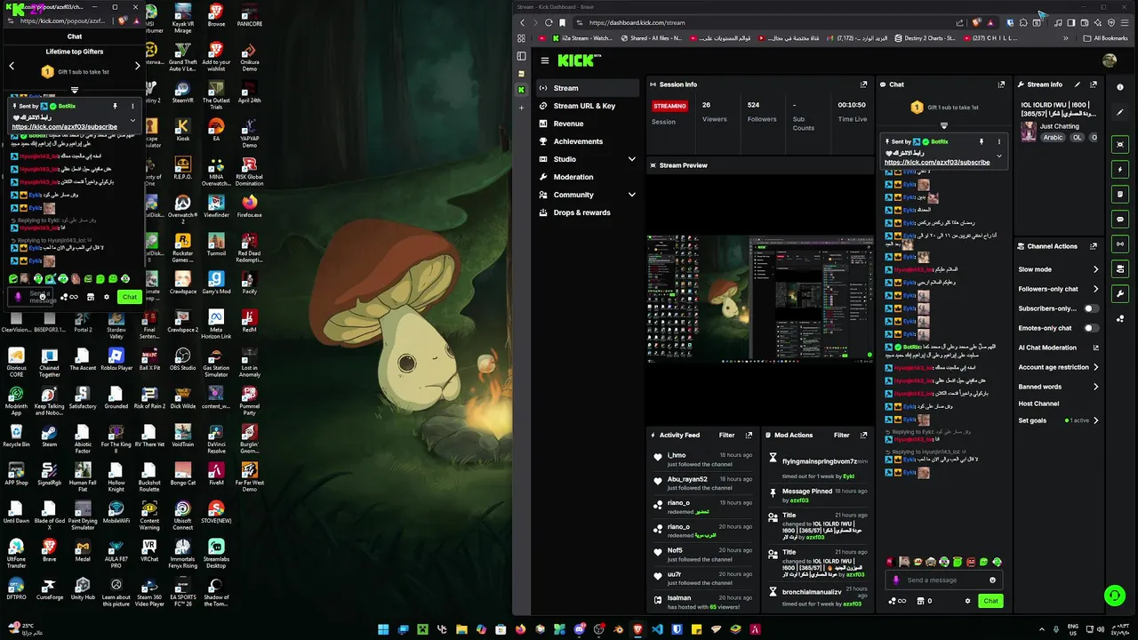Open gear settings in popout chat window
Viewport: 1138px width, 640px height.
107,297
